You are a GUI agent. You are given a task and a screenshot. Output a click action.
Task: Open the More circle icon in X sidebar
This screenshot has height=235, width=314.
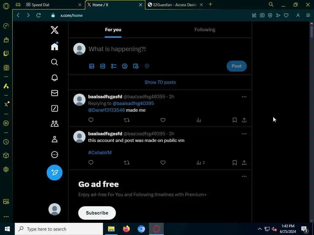pyautogui.click(x=55, y=155)
